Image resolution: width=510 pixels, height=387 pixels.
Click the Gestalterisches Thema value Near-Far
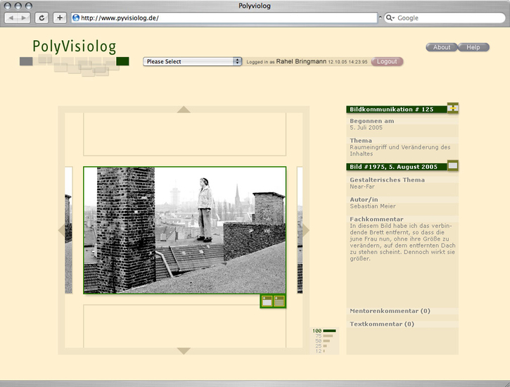coord(362,186)
